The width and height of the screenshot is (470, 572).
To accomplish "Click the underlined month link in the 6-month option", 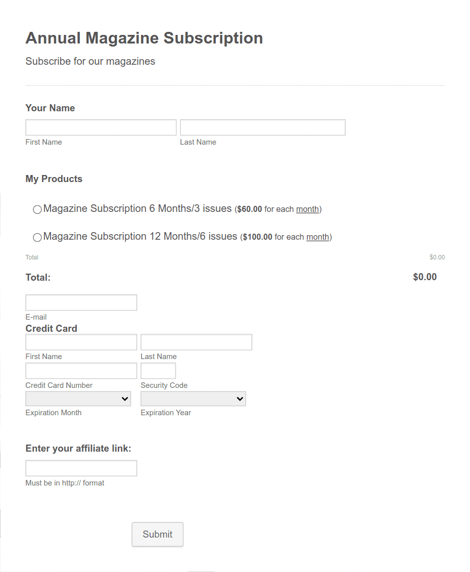I will 308,209.
